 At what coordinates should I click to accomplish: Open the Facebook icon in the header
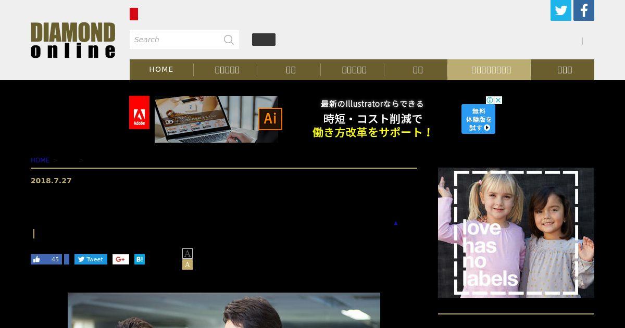tap(584, 10)
